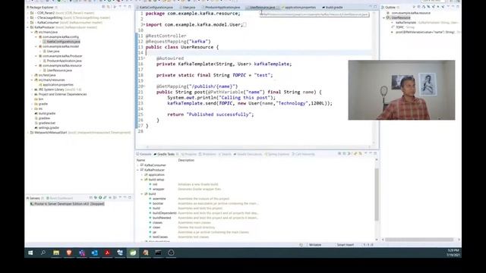
Task: Collapse the build setup group in Gradle Tasks
Action: [142, 180]
